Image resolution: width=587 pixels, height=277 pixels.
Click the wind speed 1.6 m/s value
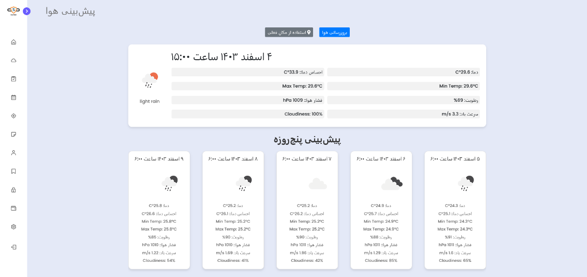(455, 253)
